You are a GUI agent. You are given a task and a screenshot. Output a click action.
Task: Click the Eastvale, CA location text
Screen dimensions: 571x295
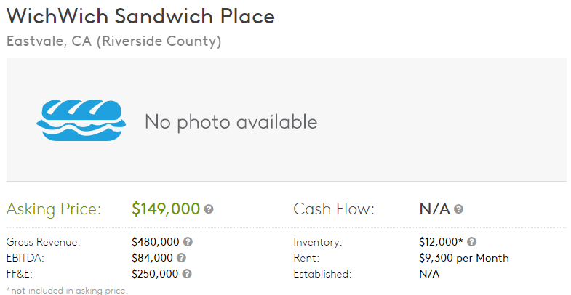pos(113,41)
